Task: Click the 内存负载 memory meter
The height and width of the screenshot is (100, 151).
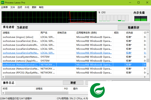Action: [x=141, y=18]
